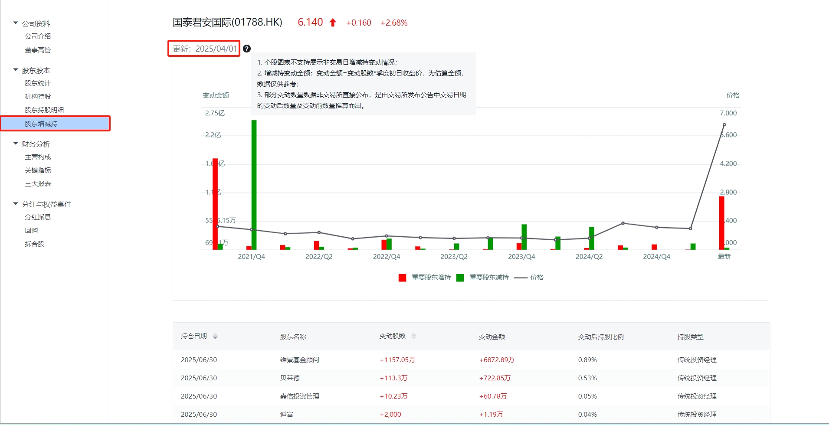Screen dimensions: 829x425
Task: Collapse the 分红与权益事件 section
Action: 16,204
